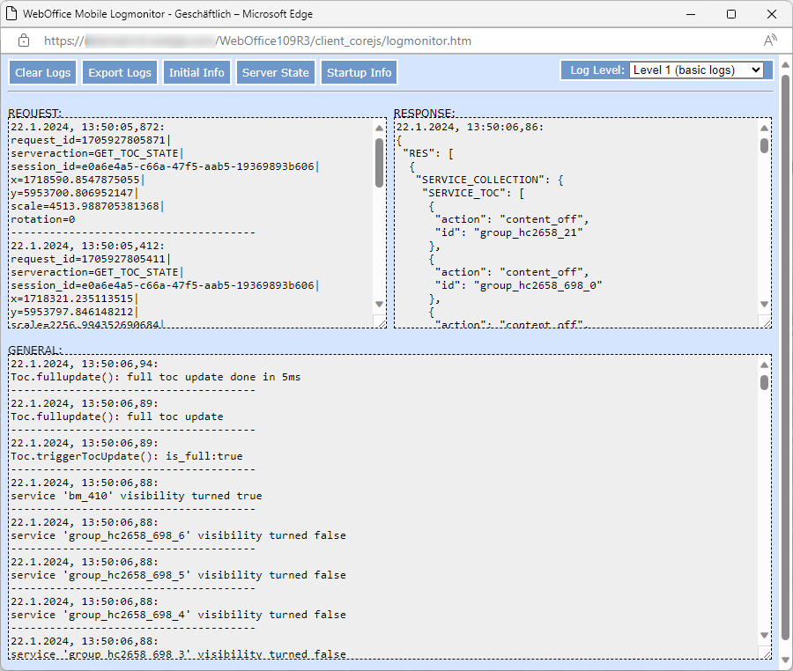Click the RESPONSE box scroll-down arrow
793x671 pixels.
(764, 305)
